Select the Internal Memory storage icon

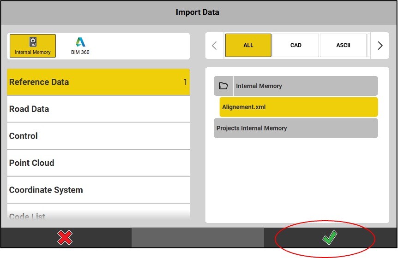pyautogui.click(x=32, y=46)
